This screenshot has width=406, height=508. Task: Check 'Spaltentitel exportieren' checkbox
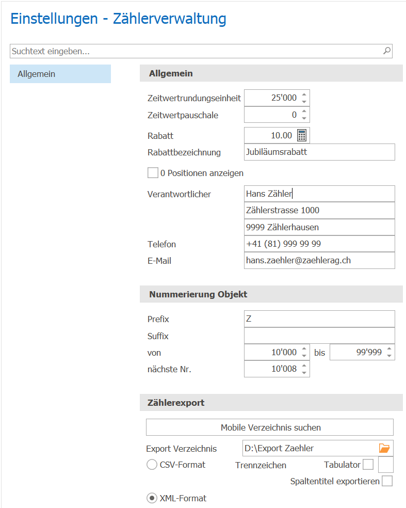click(x=387, y=481)
